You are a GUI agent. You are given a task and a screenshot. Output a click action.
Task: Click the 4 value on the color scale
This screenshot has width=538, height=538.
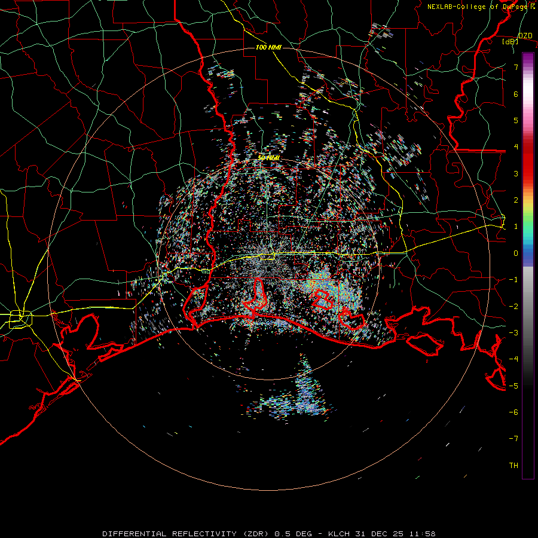(516, 147)
